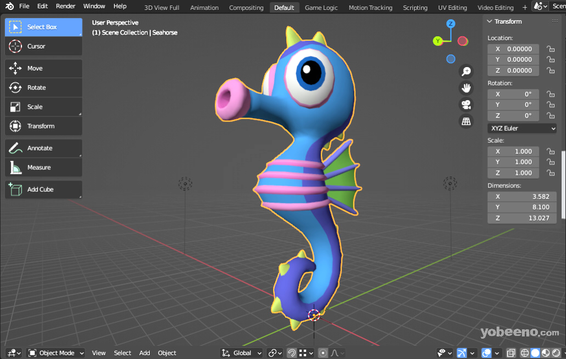Toggle snapping magnet button
Image resolution: width=566 pixels, height=359 pixels.
click(292, 353)
